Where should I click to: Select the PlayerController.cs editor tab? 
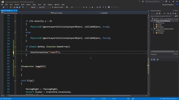tap(7, 11)
